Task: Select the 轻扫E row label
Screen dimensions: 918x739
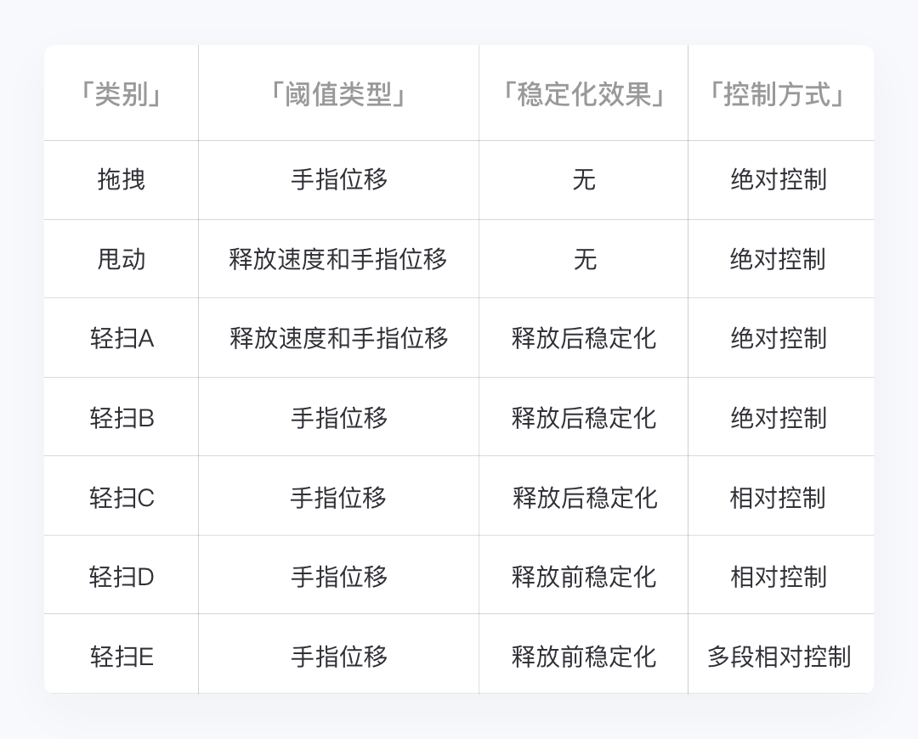Action: pyautogui.click(x=122, y=657)
